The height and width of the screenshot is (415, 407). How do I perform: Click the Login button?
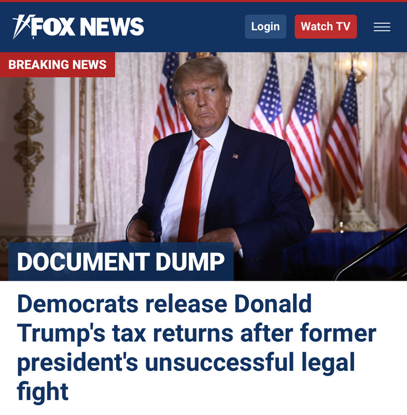tap(265, 26)
